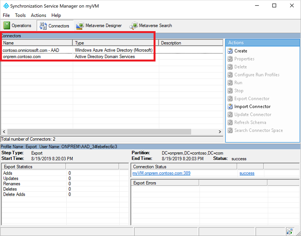Screen dimensions: 301x236
Task: Click the Run action icon
Action: [x=230, y=83]
